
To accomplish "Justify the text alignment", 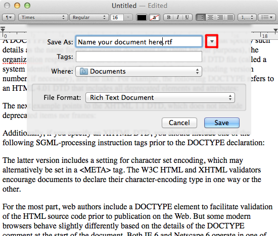I will click(x=230, y=18).
